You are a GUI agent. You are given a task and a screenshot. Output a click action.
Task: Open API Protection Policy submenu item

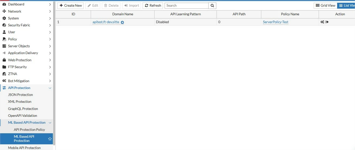pyautogui.click(x=29, y=130)
